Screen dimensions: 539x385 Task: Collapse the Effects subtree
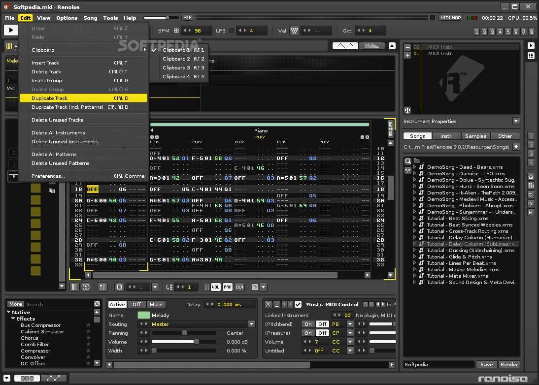pos(13,319)
